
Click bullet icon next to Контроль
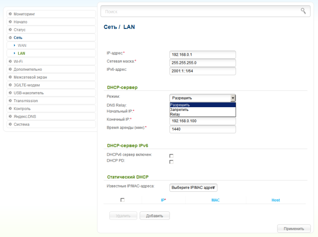coord(10,108)
